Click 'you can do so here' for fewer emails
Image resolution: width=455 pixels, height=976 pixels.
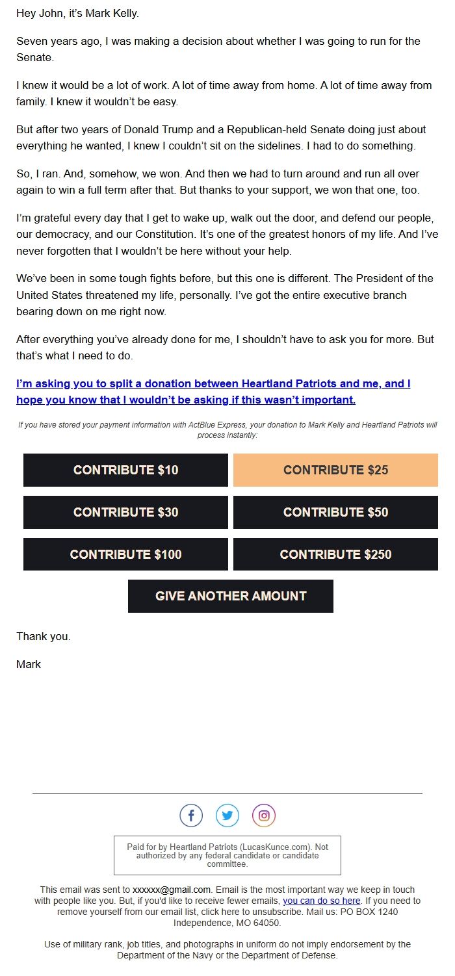tap(320, 901)
